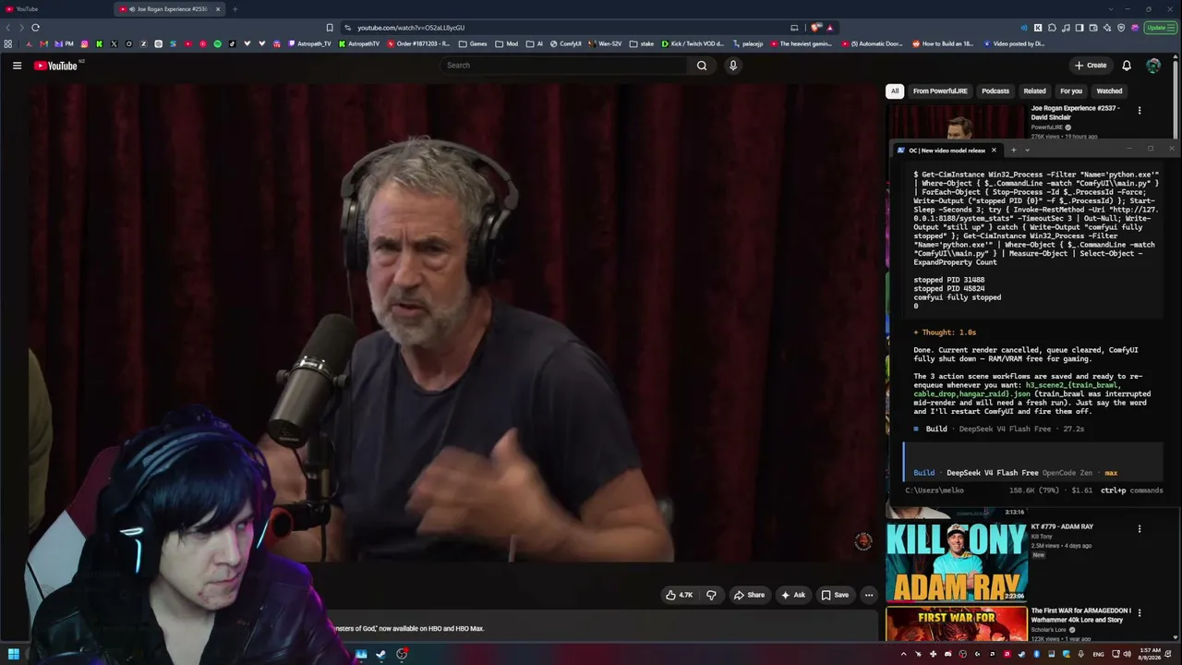Switch to the first YouTube browser tab
1182x665 pixels.
(x=55, y=9)
